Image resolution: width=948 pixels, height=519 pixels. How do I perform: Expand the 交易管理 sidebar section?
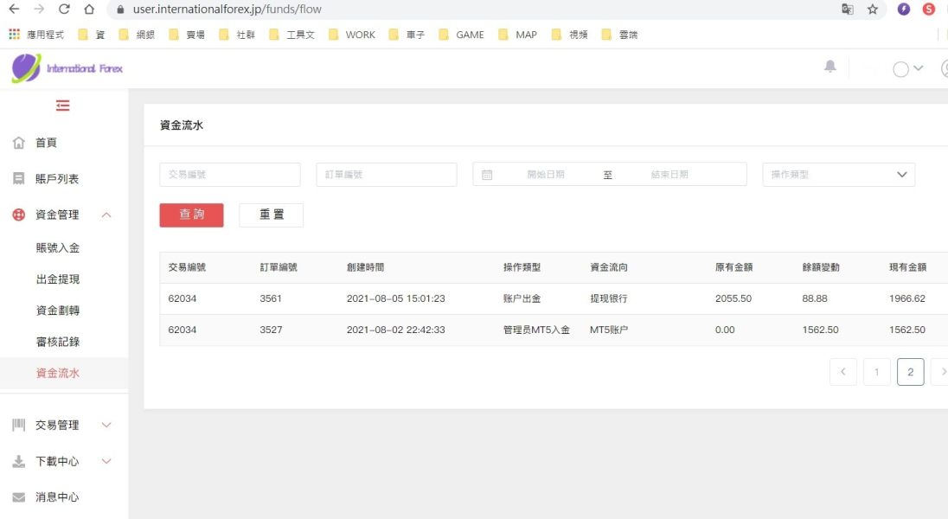(106, 425)
